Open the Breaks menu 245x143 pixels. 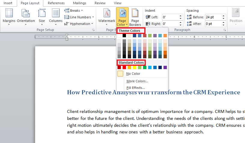[x=73, y=11]
